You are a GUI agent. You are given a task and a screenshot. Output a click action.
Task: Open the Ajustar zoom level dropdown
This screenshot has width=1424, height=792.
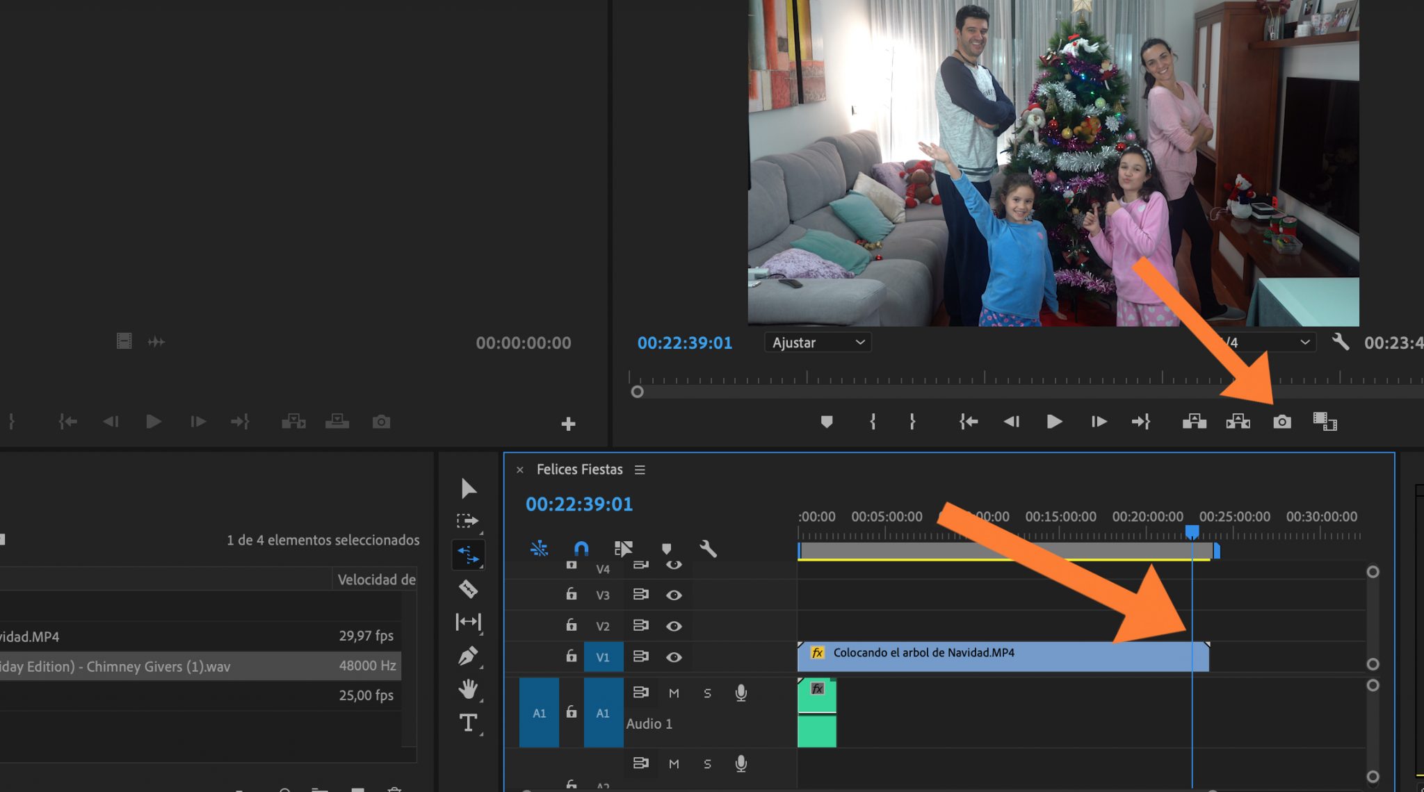818,343
